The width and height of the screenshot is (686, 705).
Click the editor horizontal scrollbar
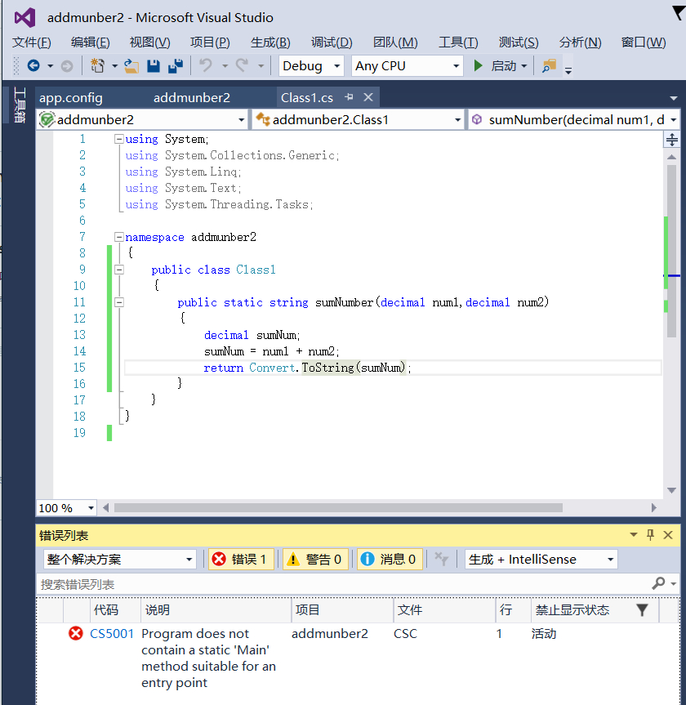338,508
